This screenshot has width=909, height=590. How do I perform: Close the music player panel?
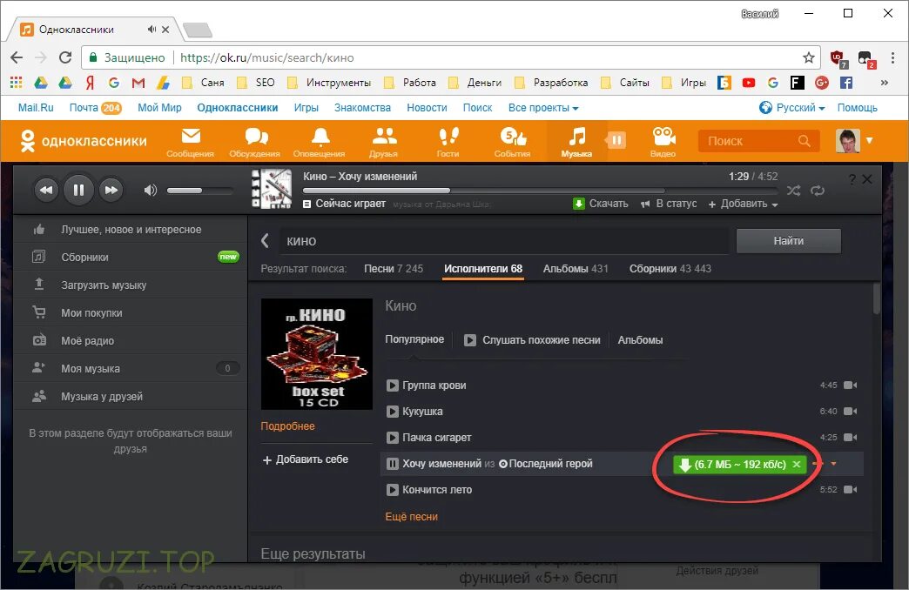pyautogui.click(x=867, y=179)
